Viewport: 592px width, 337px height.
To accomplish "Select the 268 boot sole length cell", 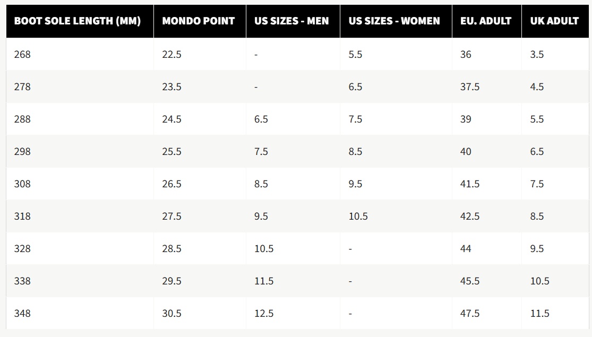I will [x=22, y=54].
